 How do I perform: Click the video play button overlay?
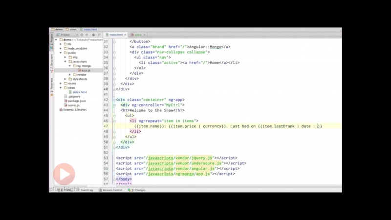point(64,174)
